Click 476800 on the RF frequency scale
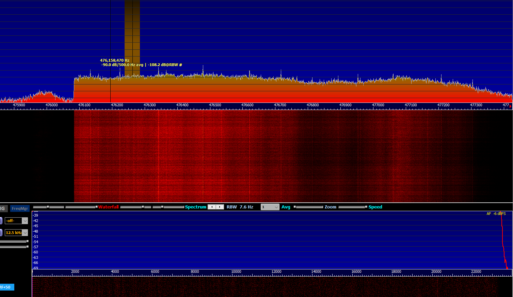 pyautogui.click(x=313, y=105)
